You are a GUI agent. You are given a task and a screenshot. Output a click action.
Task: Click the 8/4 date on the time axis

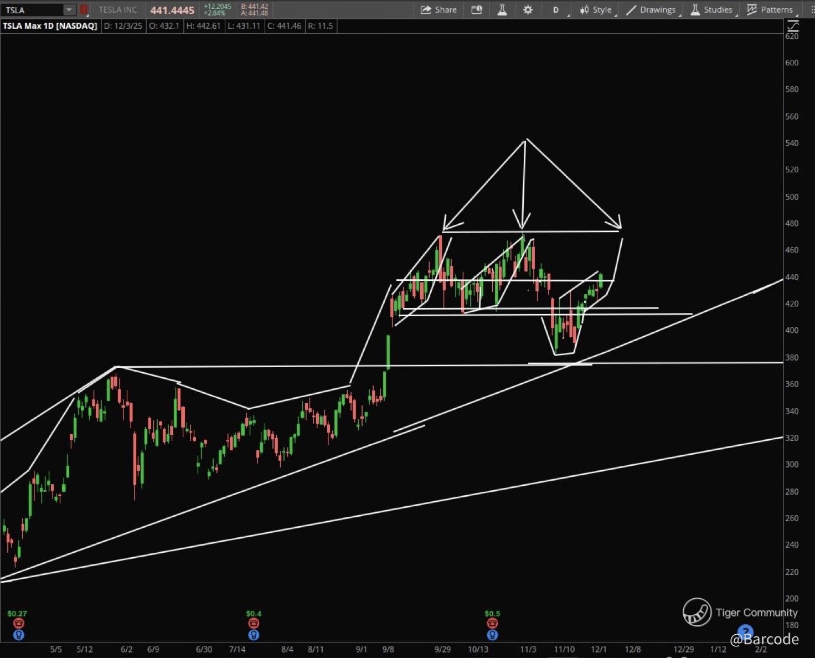287,649
